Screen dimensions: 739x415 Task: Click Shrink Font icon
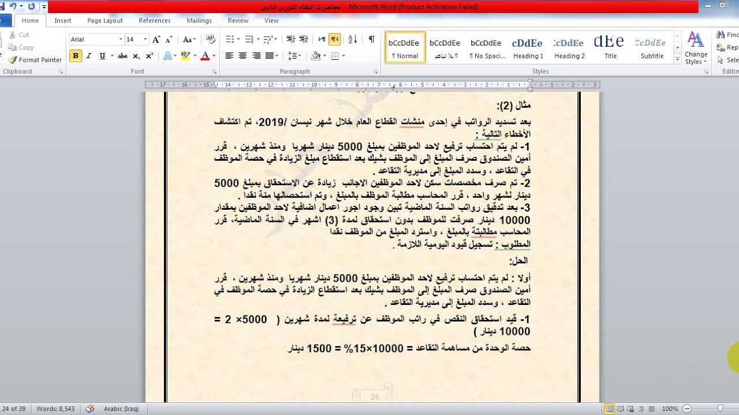point(169,39)
